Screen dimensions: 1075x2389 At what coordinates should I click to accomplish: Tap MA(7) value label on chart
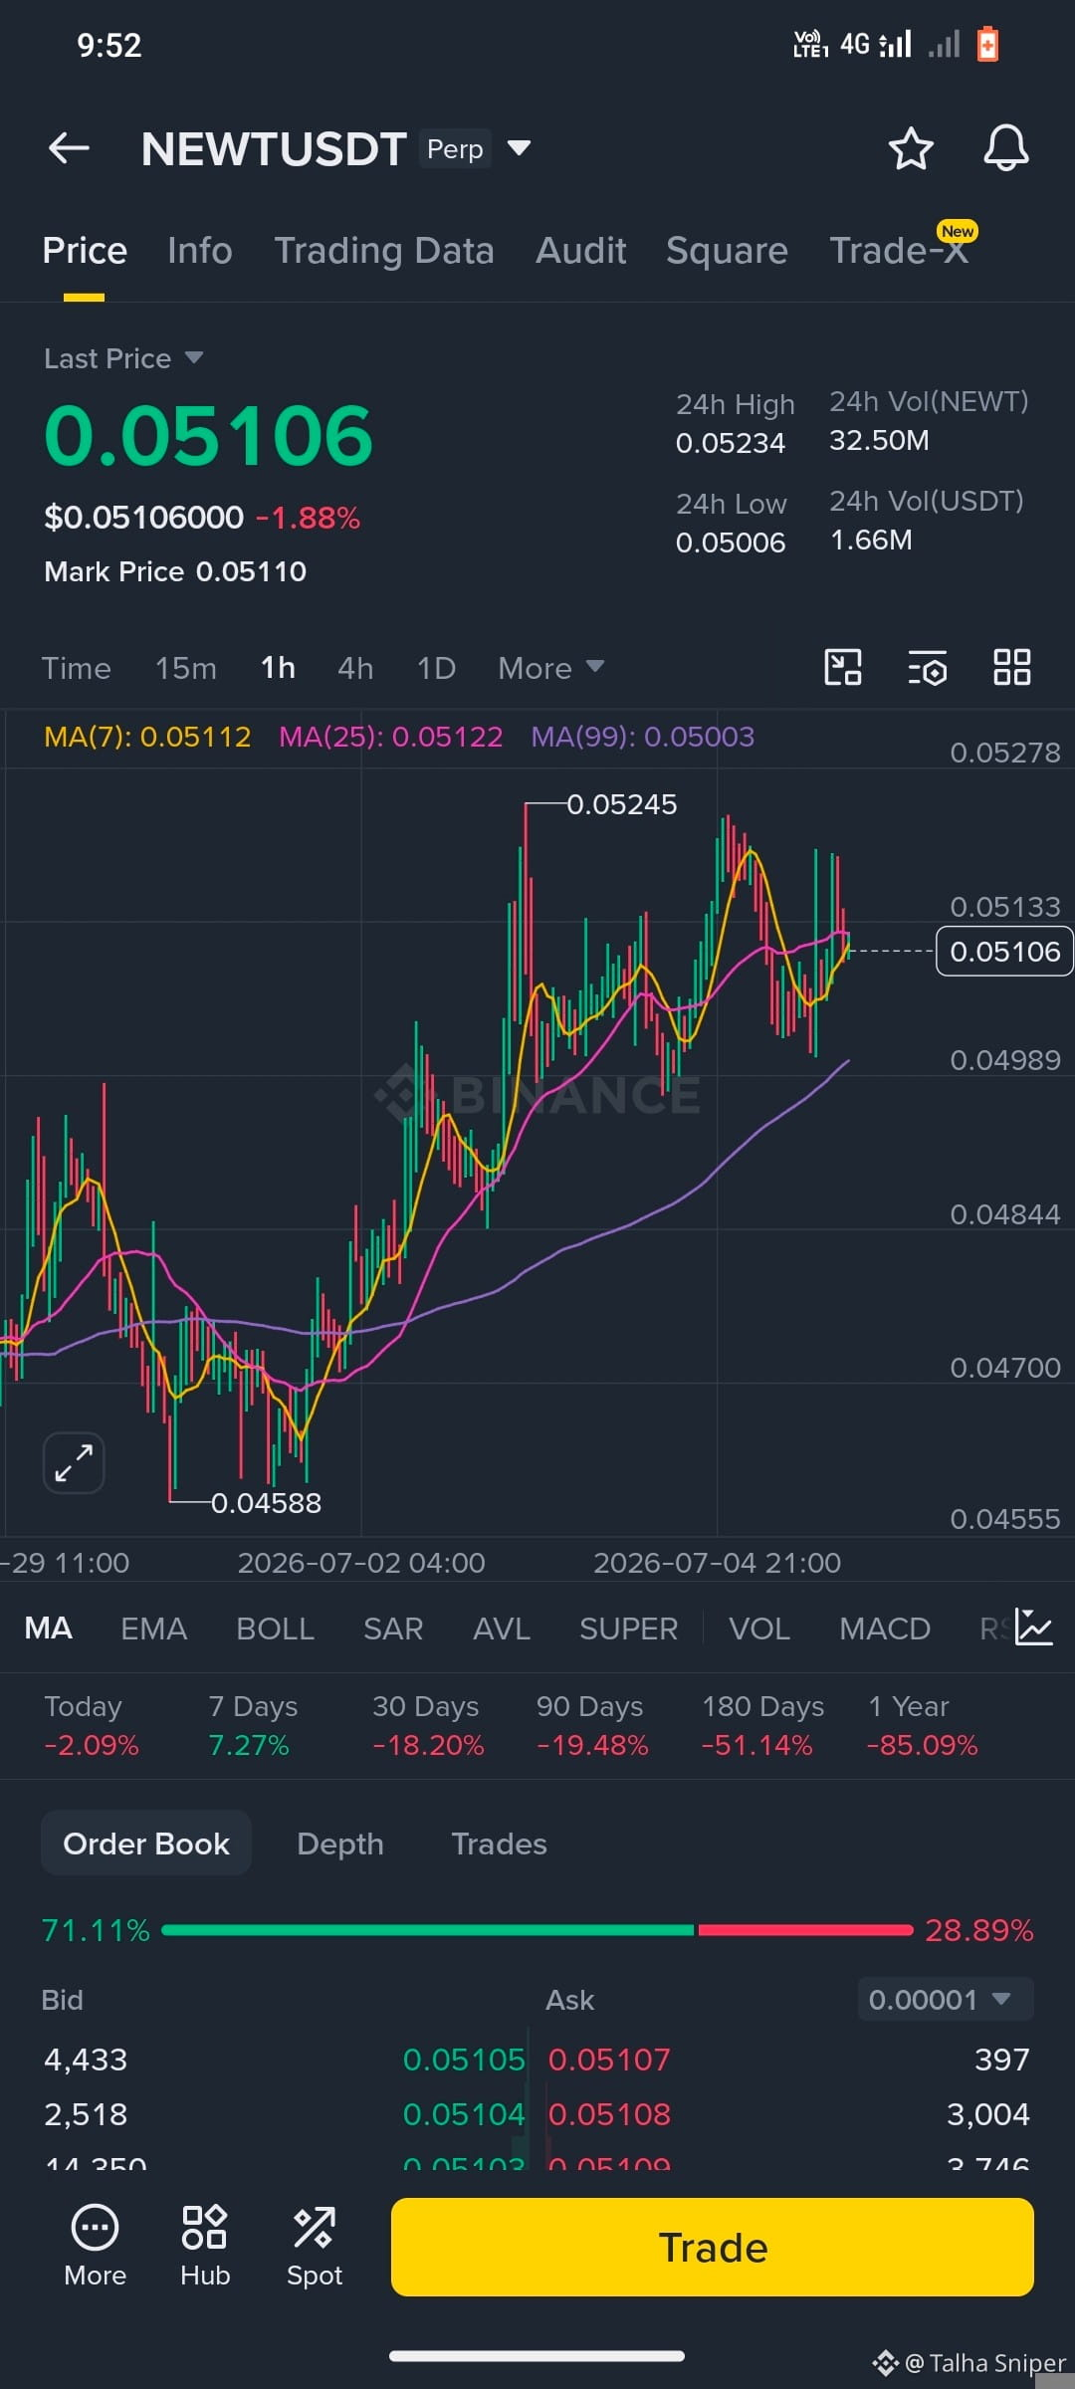click(147, 737)
